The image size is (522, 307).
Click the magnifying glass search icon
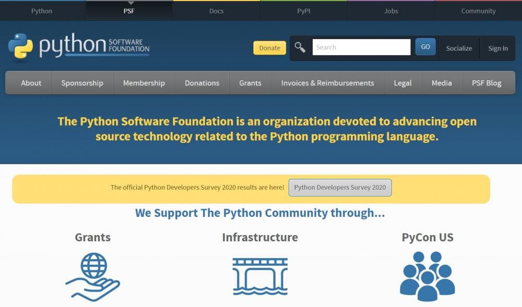click(300, 47)
